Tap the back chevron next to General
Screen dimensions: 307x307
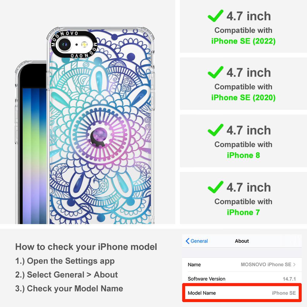tap(187, 241)
